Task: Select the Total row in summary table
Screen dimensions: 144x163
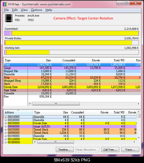Action: click(72, 65)
